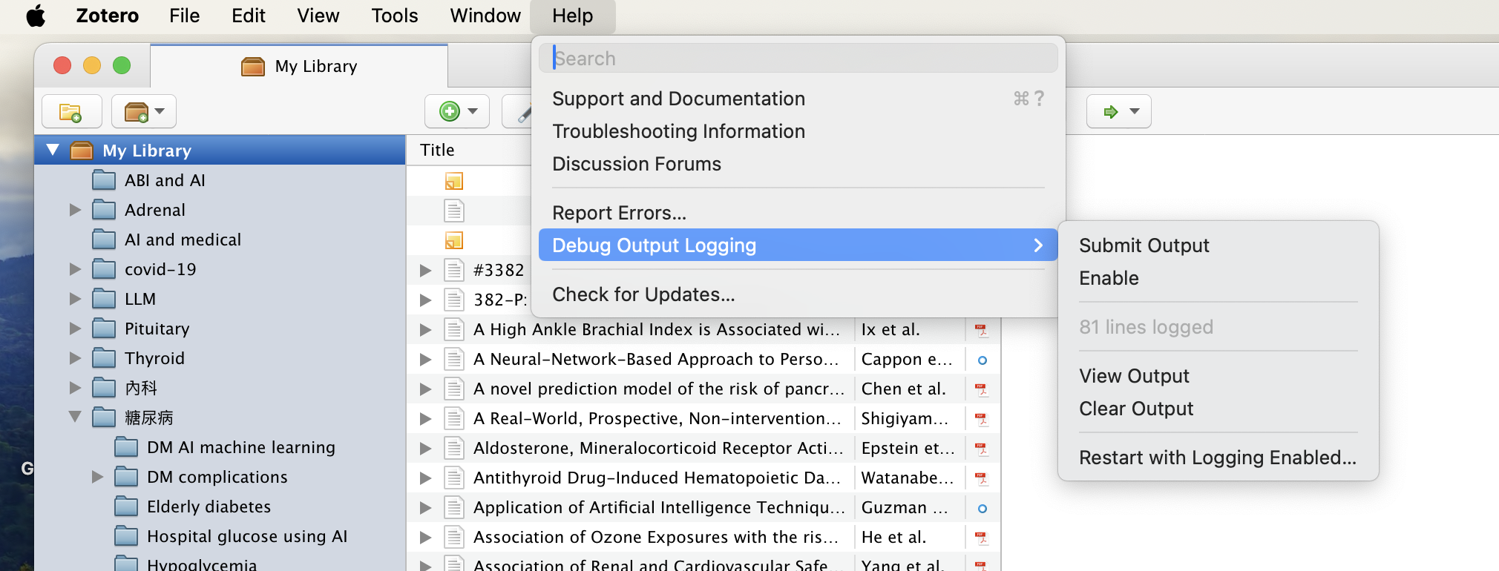Expand the 內科 collection
Screen dimensions: 1499x571
75,388
